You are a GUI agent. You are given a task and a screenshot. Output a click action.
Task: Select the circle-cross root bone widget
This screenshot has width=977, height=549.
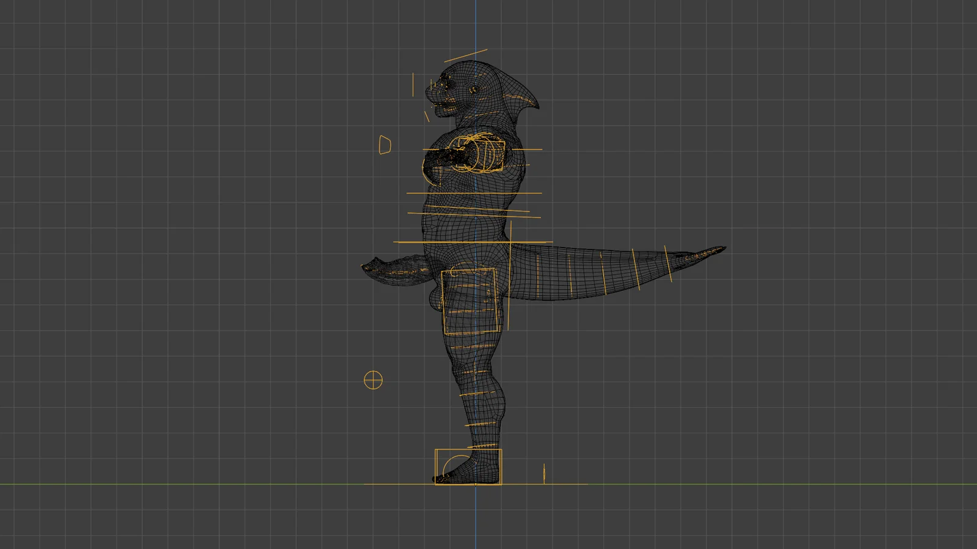tap(373, 379)
